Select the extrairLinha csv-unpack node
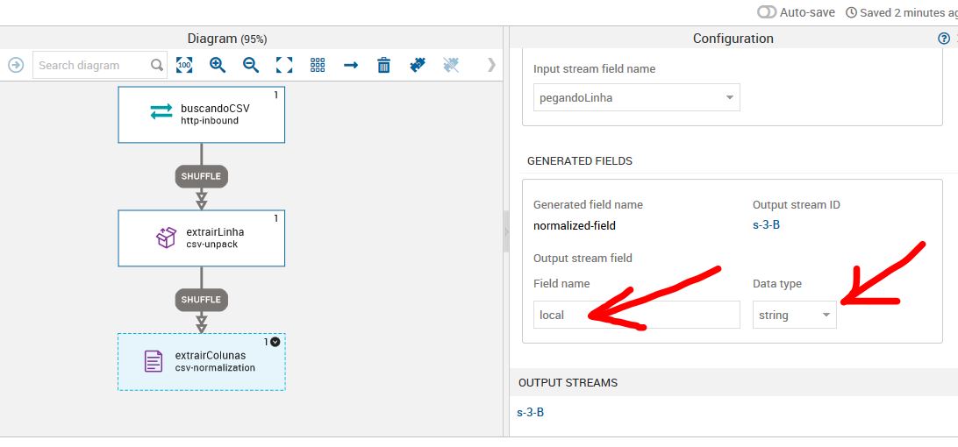The height and width of the screenshot is (447, 958). [x=201, y=238]
